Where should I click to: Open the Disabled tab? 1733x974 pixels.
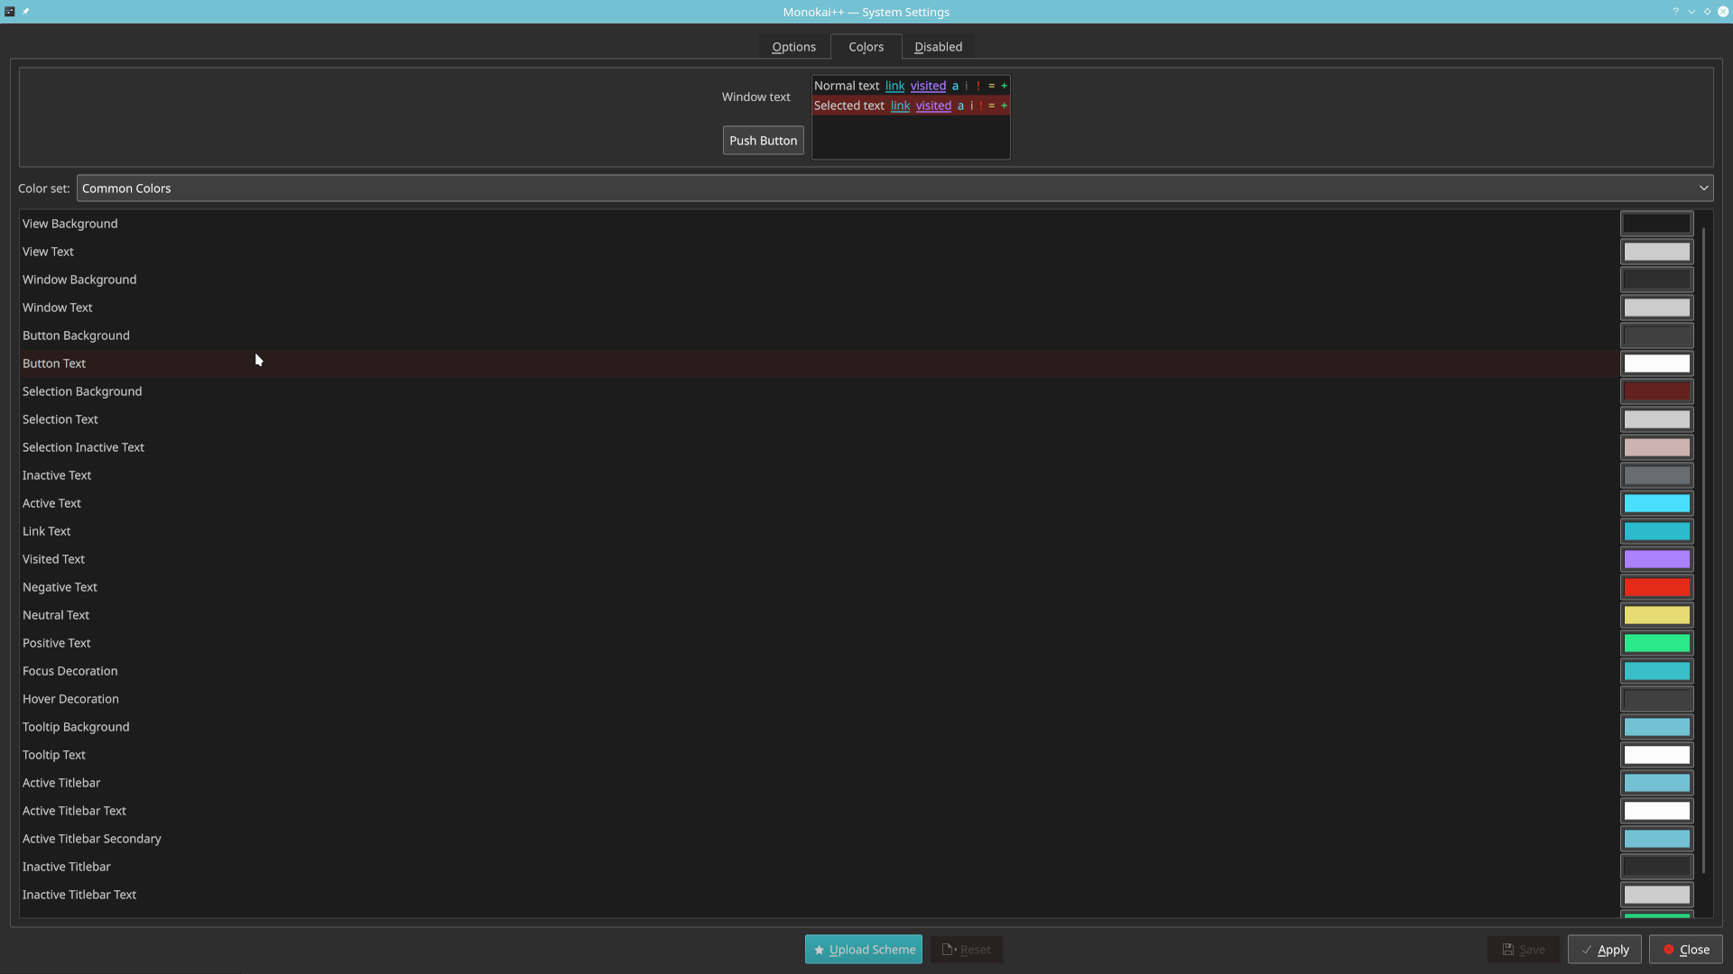click(938, 47)
